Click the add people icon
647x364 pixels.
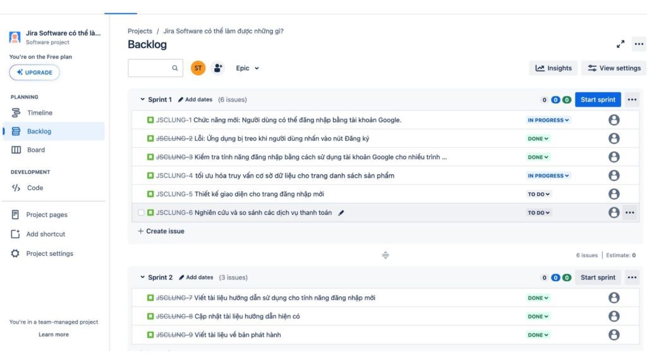click(x=218, y=68)
